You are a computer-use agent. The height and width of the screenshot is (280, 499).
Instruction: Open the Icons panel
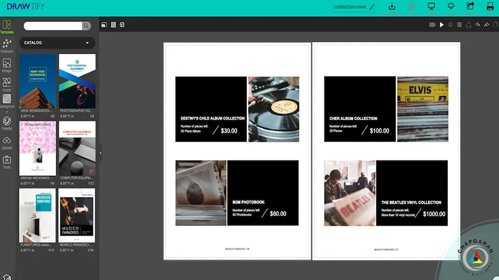coord(7,85)
